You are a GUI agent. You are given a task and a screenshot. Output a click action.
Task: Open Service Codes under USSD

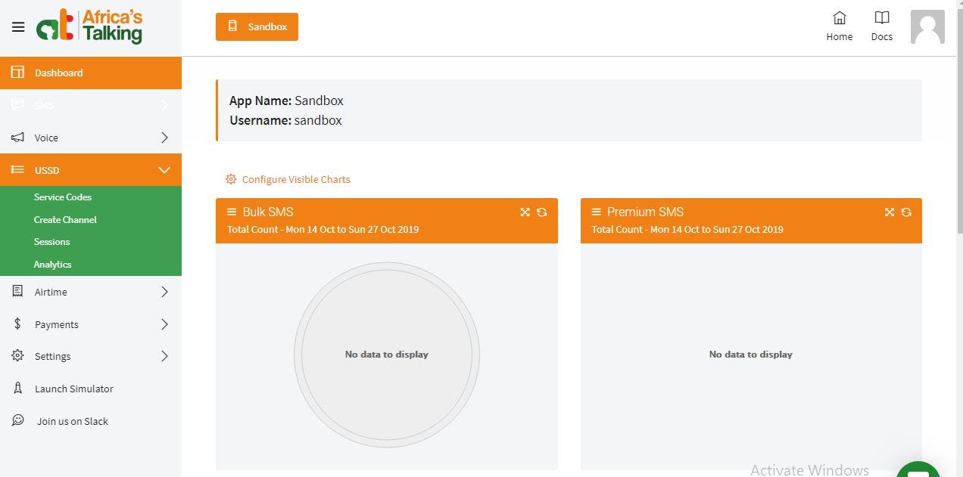click(x=63, y=197)
